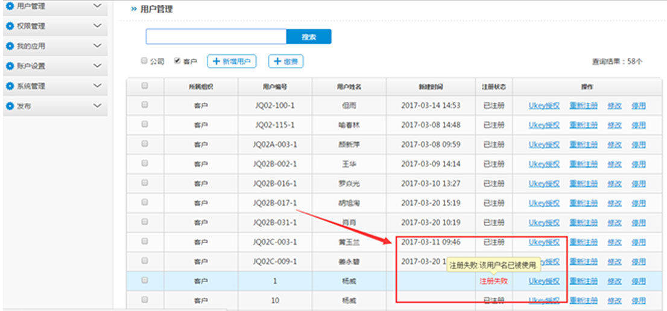667x311 pixels.
Task: Expand the 权限管理 chevron in sidebar
Action: (x=98, y=26)
